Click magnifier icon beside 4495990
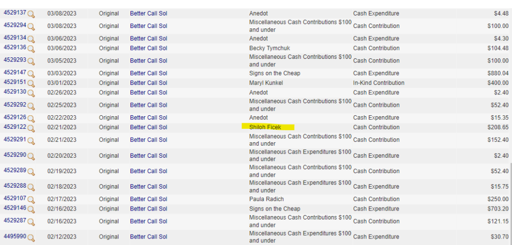The image size is (512, 245). [31, 238]
